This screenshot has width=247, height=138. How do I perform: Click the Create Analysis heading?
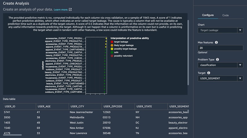(16, 3)
